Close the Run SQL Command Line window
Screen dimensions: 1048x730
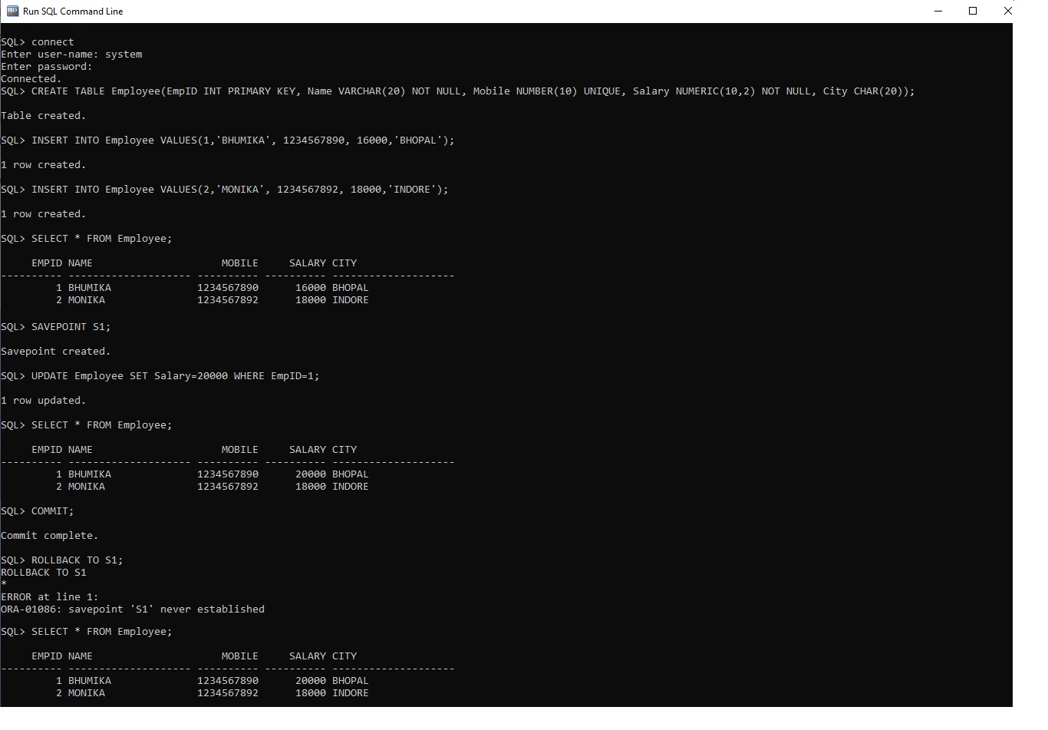1008,11
